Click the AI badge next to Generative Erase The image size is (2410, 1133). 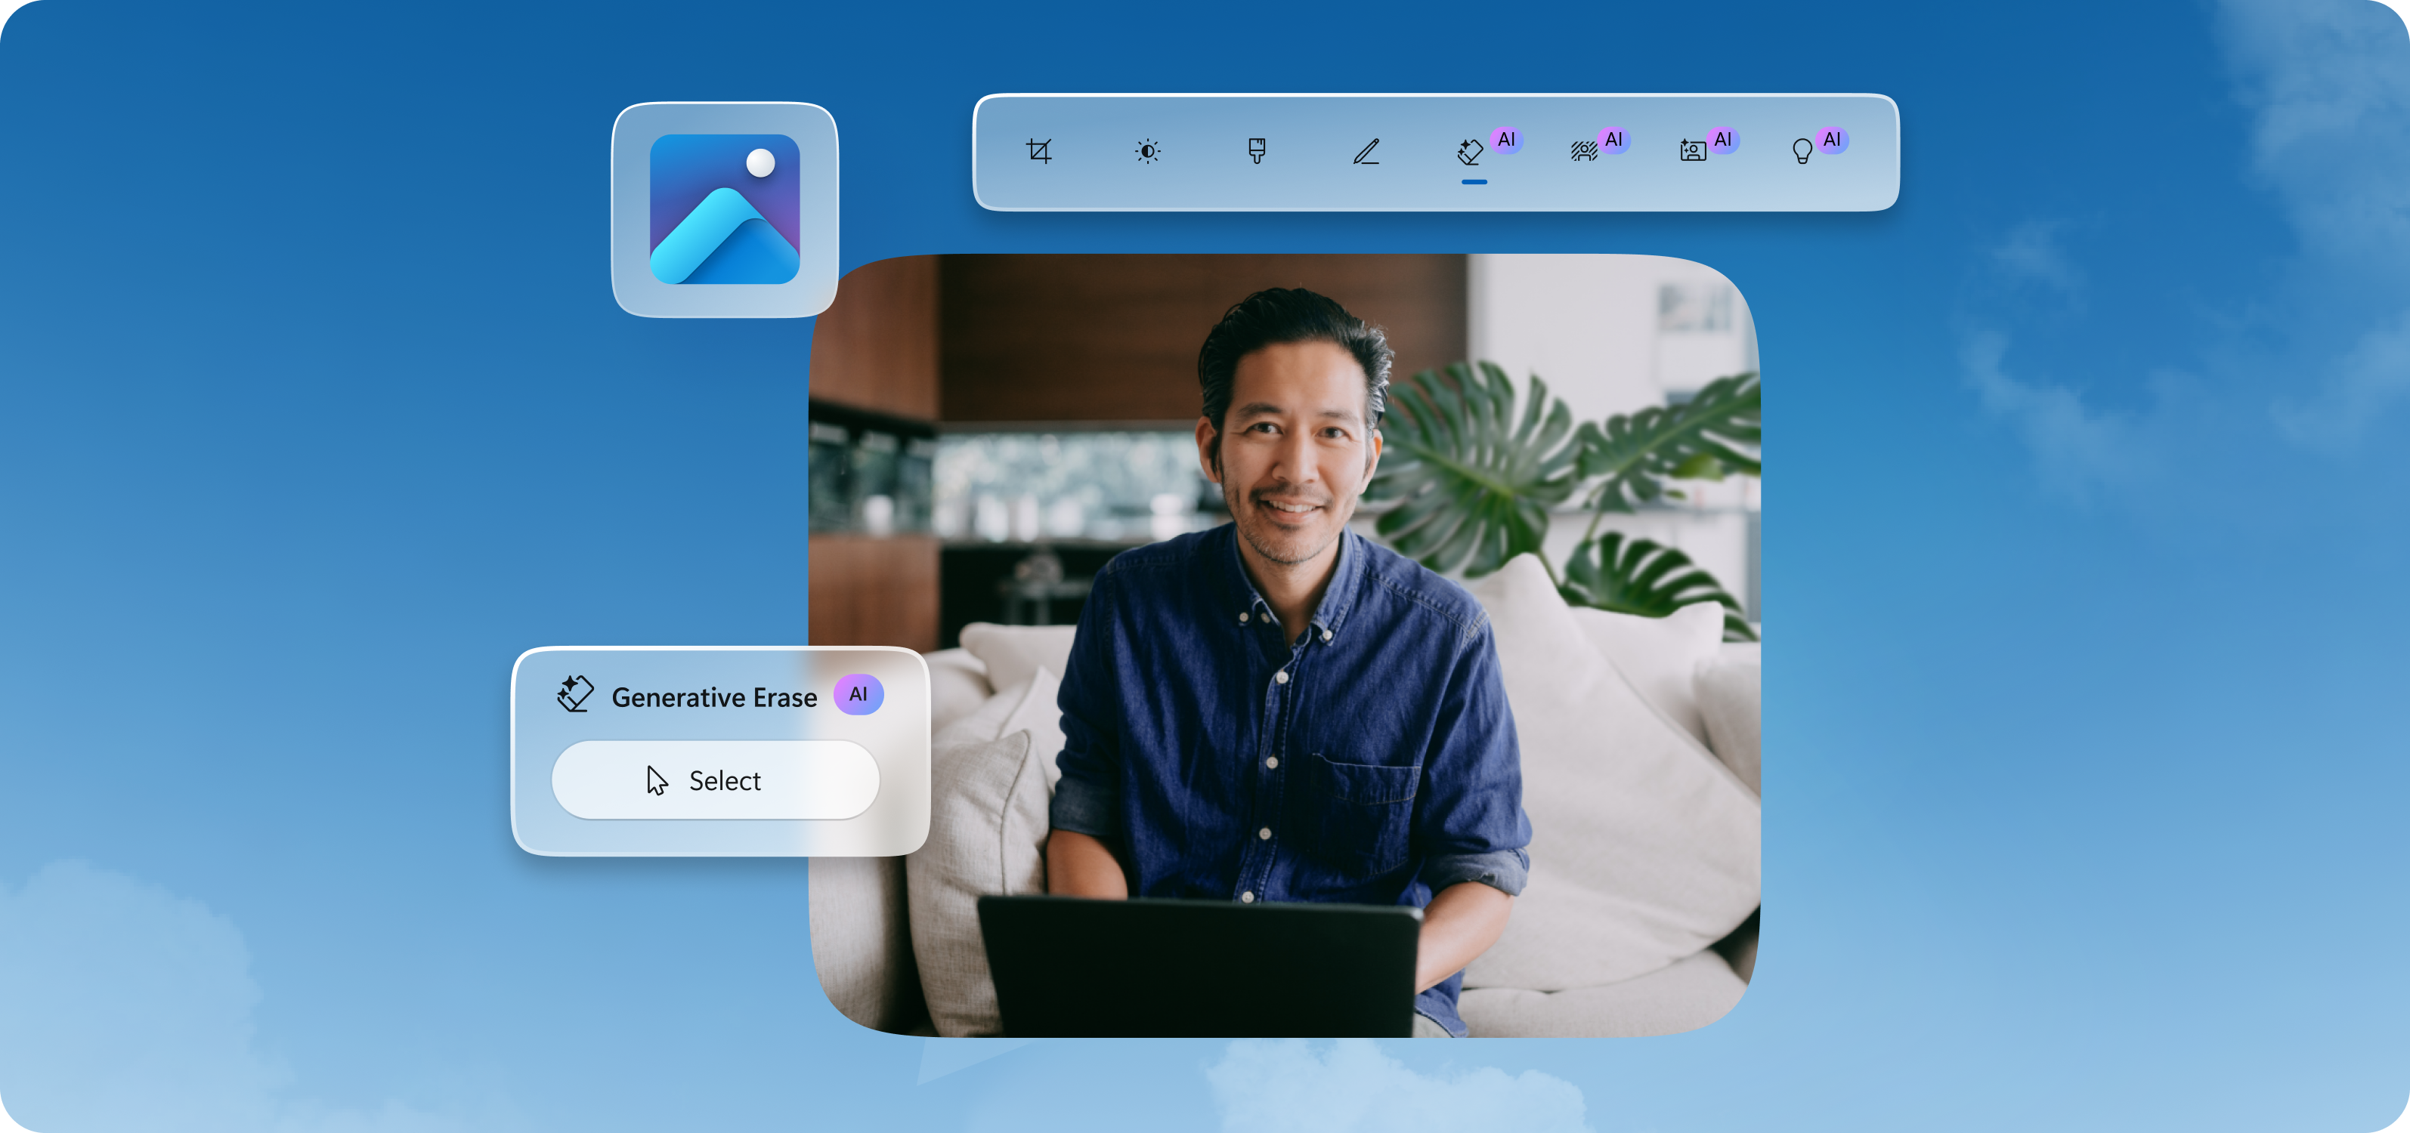[x=858, y=695]
